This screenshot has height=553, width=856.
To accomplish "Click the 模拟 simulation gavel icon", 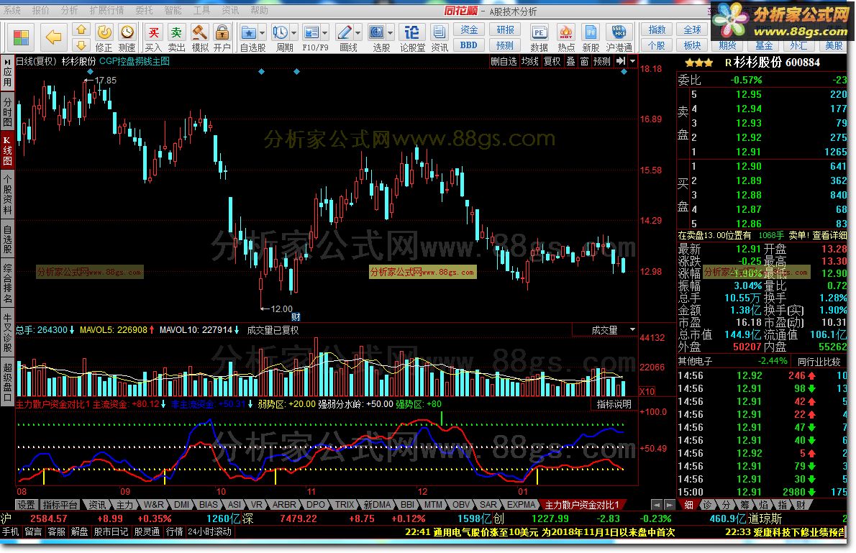I will (x=200, y=33).
